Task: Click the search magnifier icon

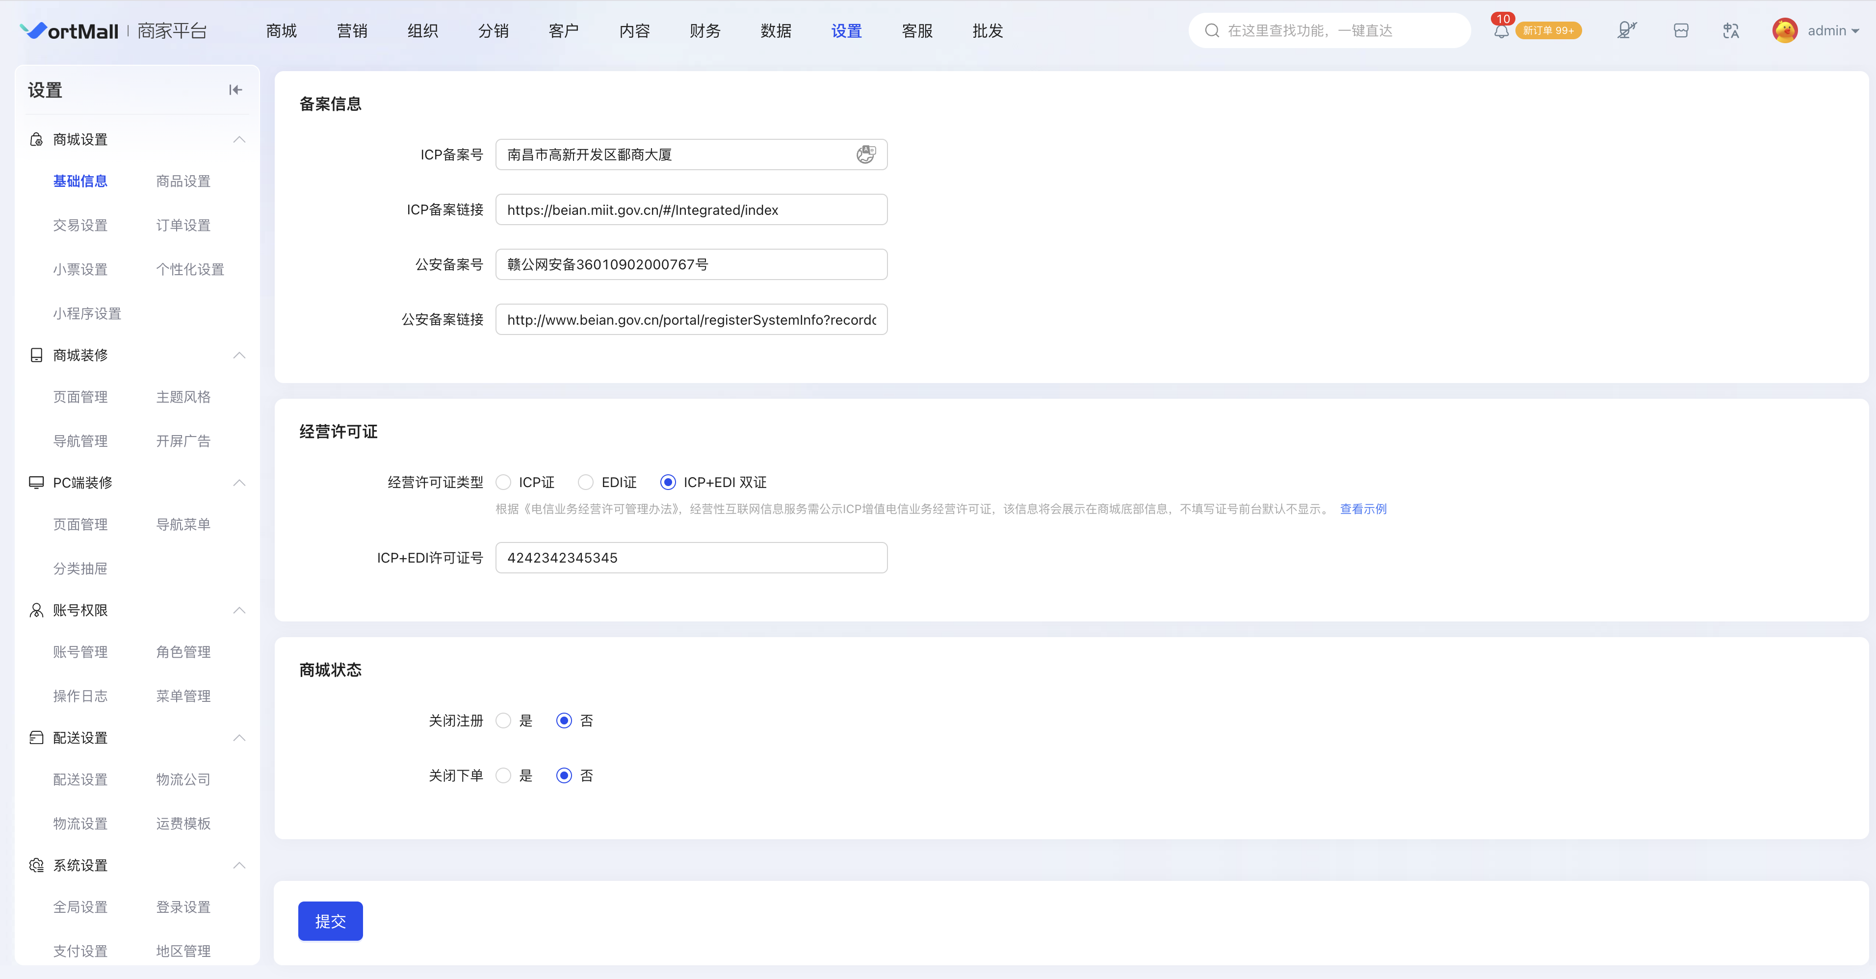Action: [1212, 30]
